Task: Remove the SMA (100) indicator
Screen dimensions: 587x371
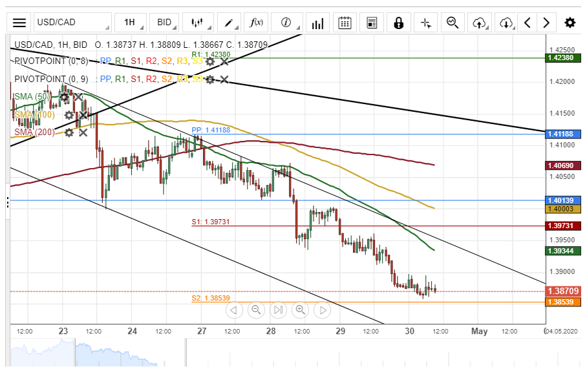Action: click(83, 115)
